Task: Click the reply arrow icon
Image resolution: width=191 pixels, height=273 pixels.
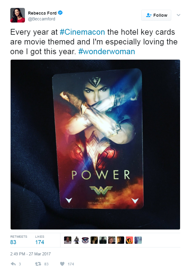Action: click(x=13, y=264)
